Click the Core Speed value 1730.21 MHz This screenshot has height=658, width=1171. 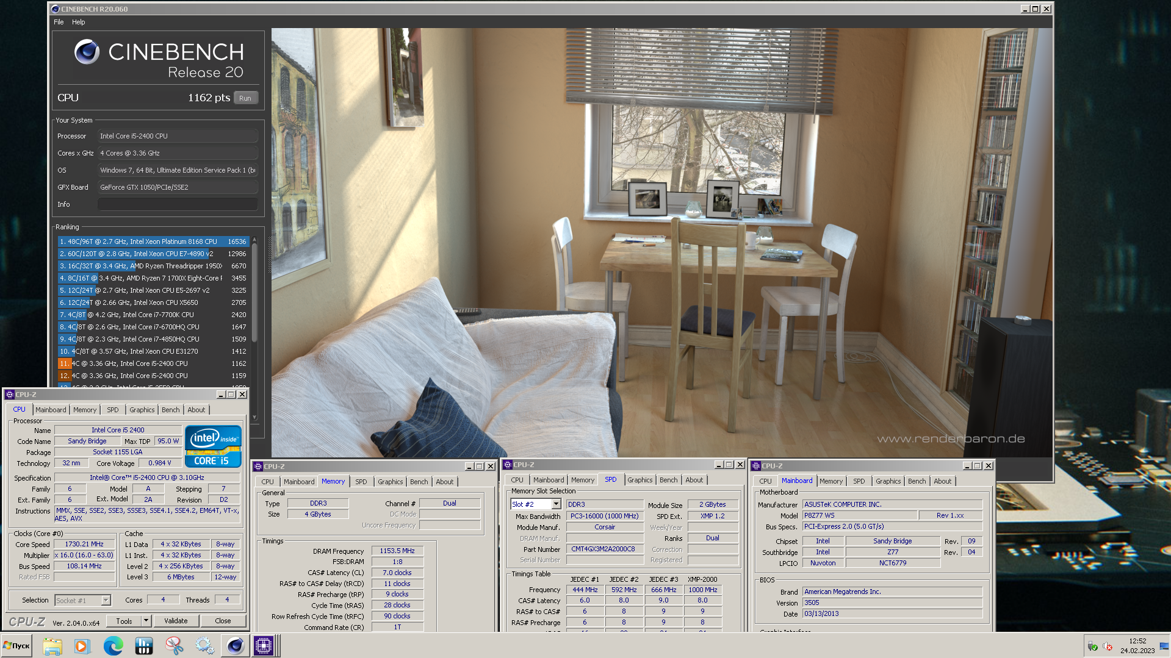pyautogui.click(x=84, y=544)
